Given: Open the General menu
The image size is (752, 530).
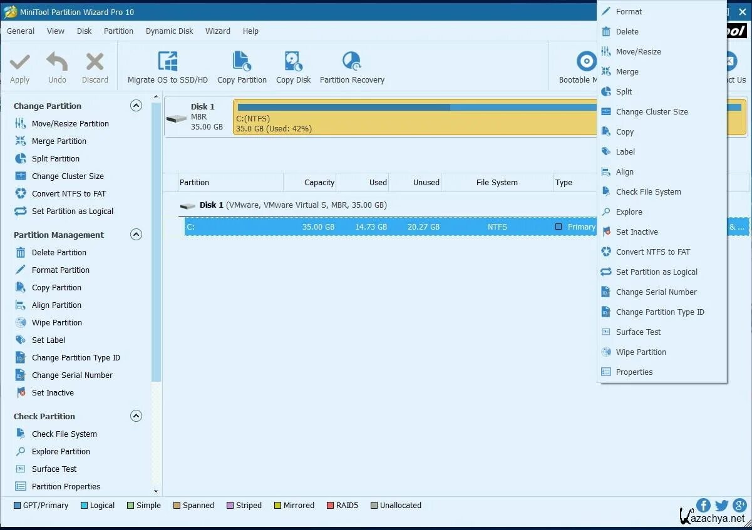Looking at the screenshot, I should 21,31.
